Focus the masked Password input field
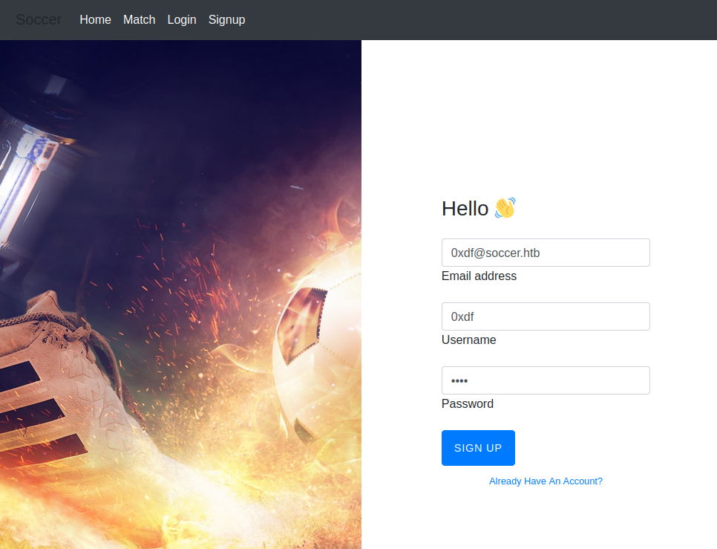Viewport: 717px width, 549px height. (x=546, y=380)
